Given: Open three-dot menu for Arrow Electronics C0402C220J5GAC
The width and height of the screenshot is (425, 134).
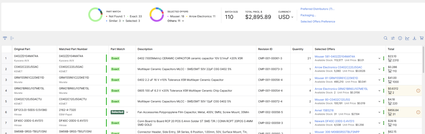Looking at the screenshot, I should click(383, 69).
